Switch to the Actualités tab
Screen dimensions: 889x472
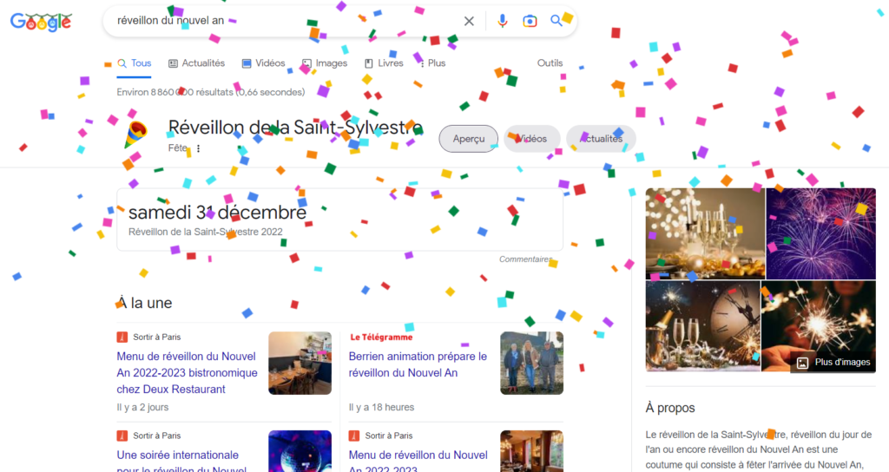[x=197, y=62]
